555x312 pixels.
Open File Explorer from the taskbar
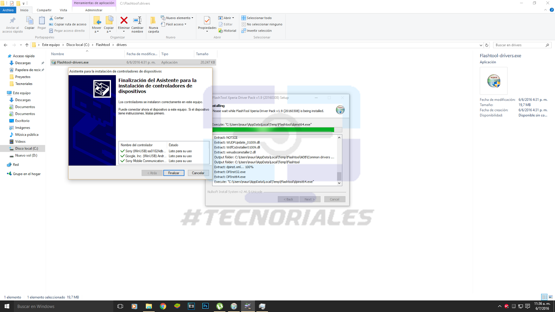tap(148, 306)
